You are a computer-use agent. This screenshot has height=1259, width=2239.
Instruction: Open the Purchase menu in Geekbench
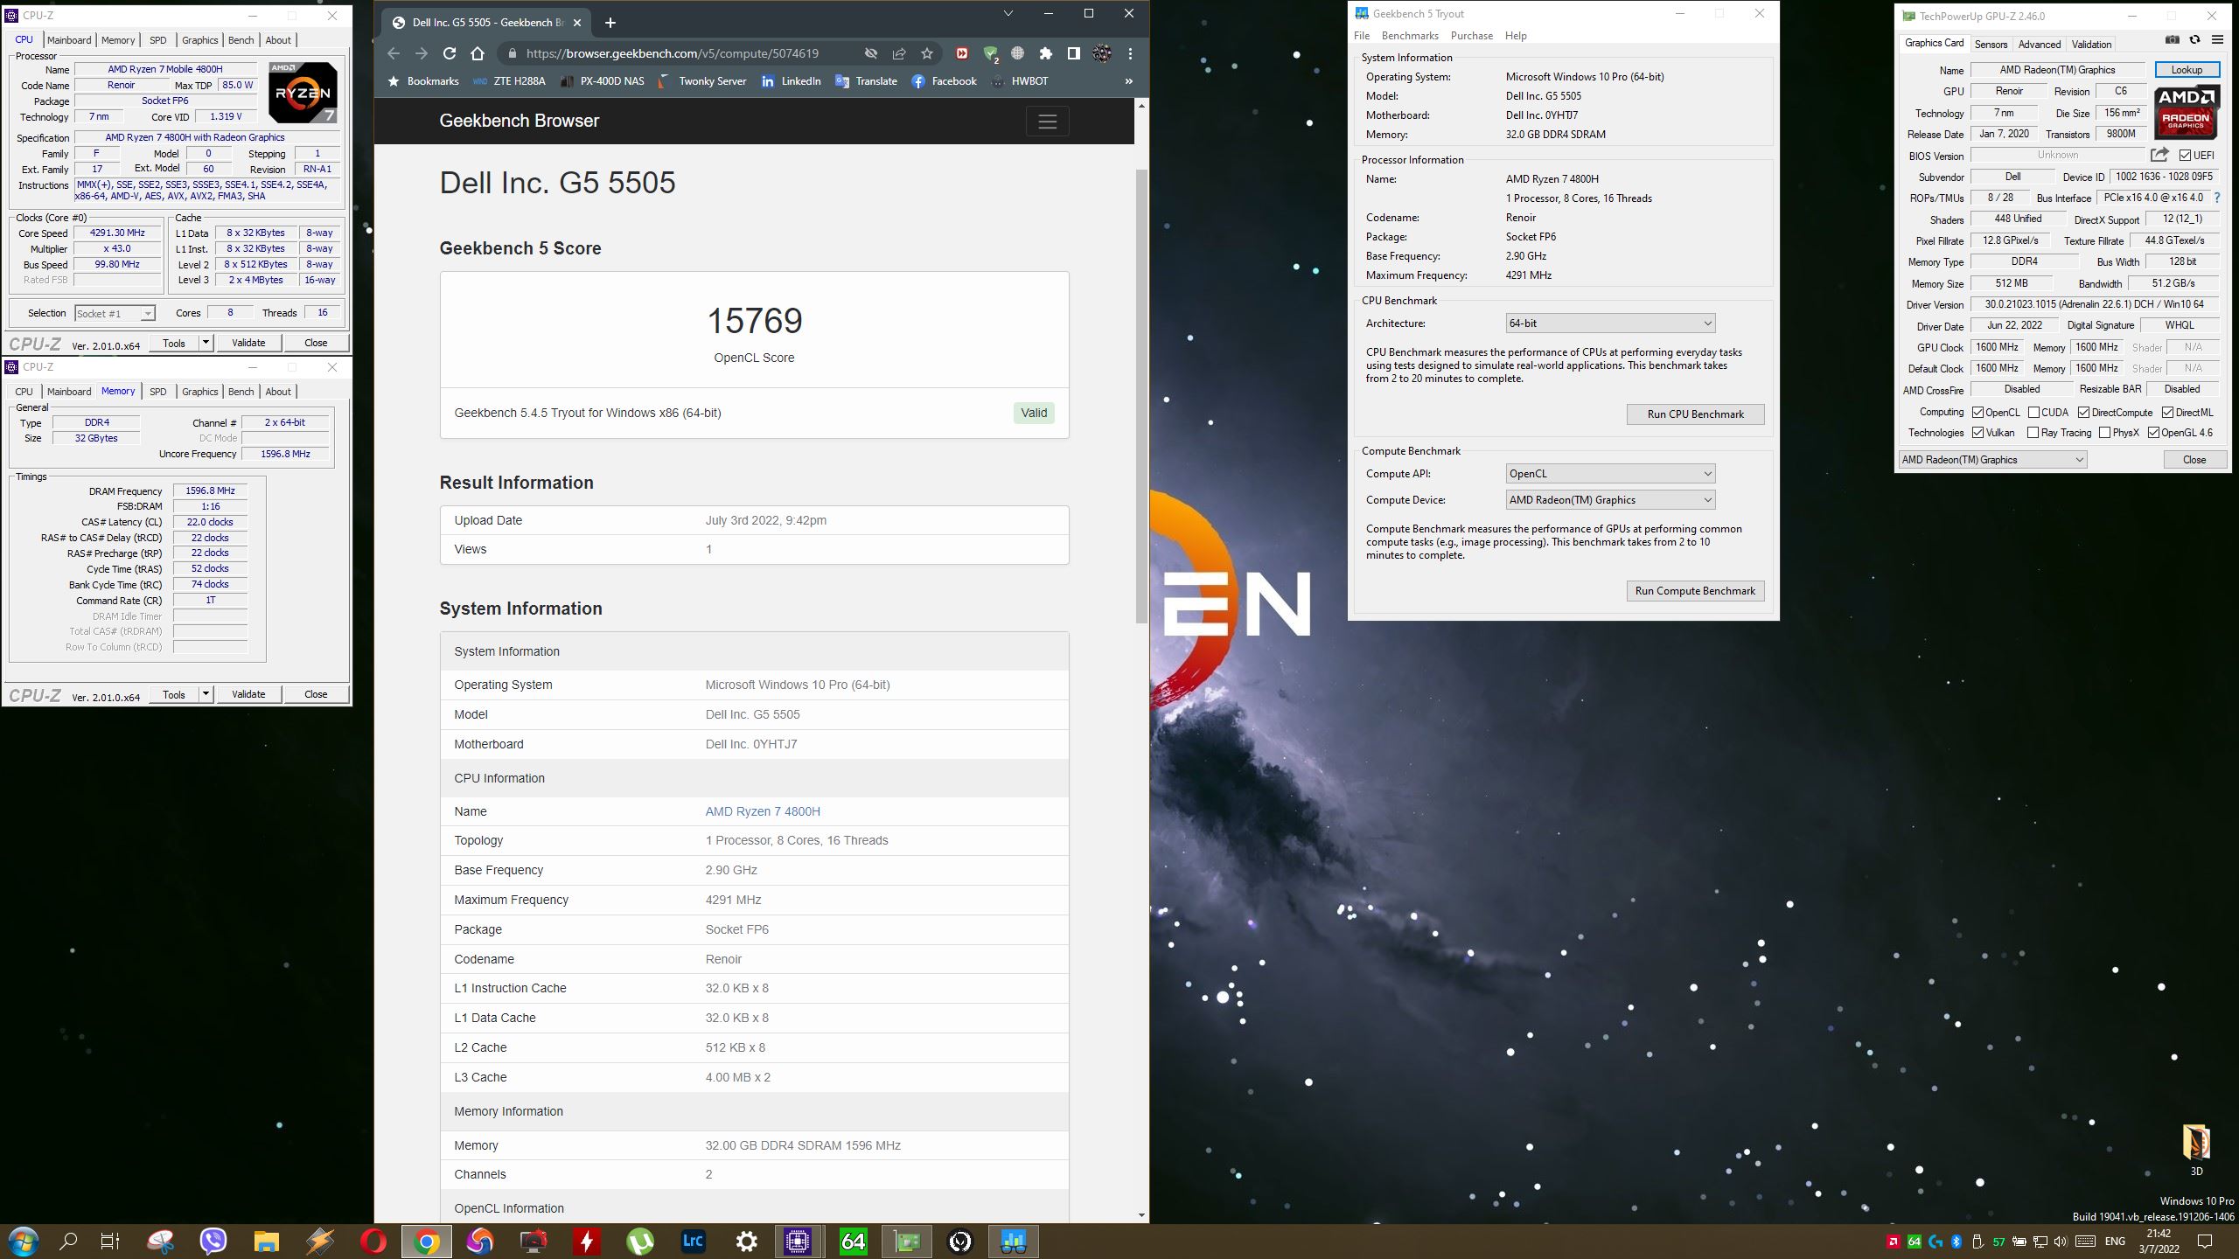[1471, 36]
